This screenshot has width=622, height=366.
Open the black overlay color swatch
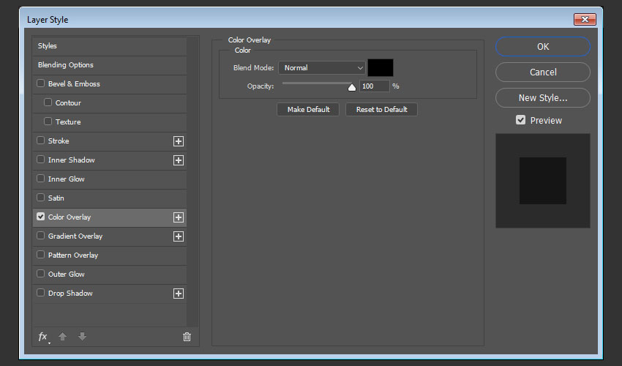coord(381,68)
